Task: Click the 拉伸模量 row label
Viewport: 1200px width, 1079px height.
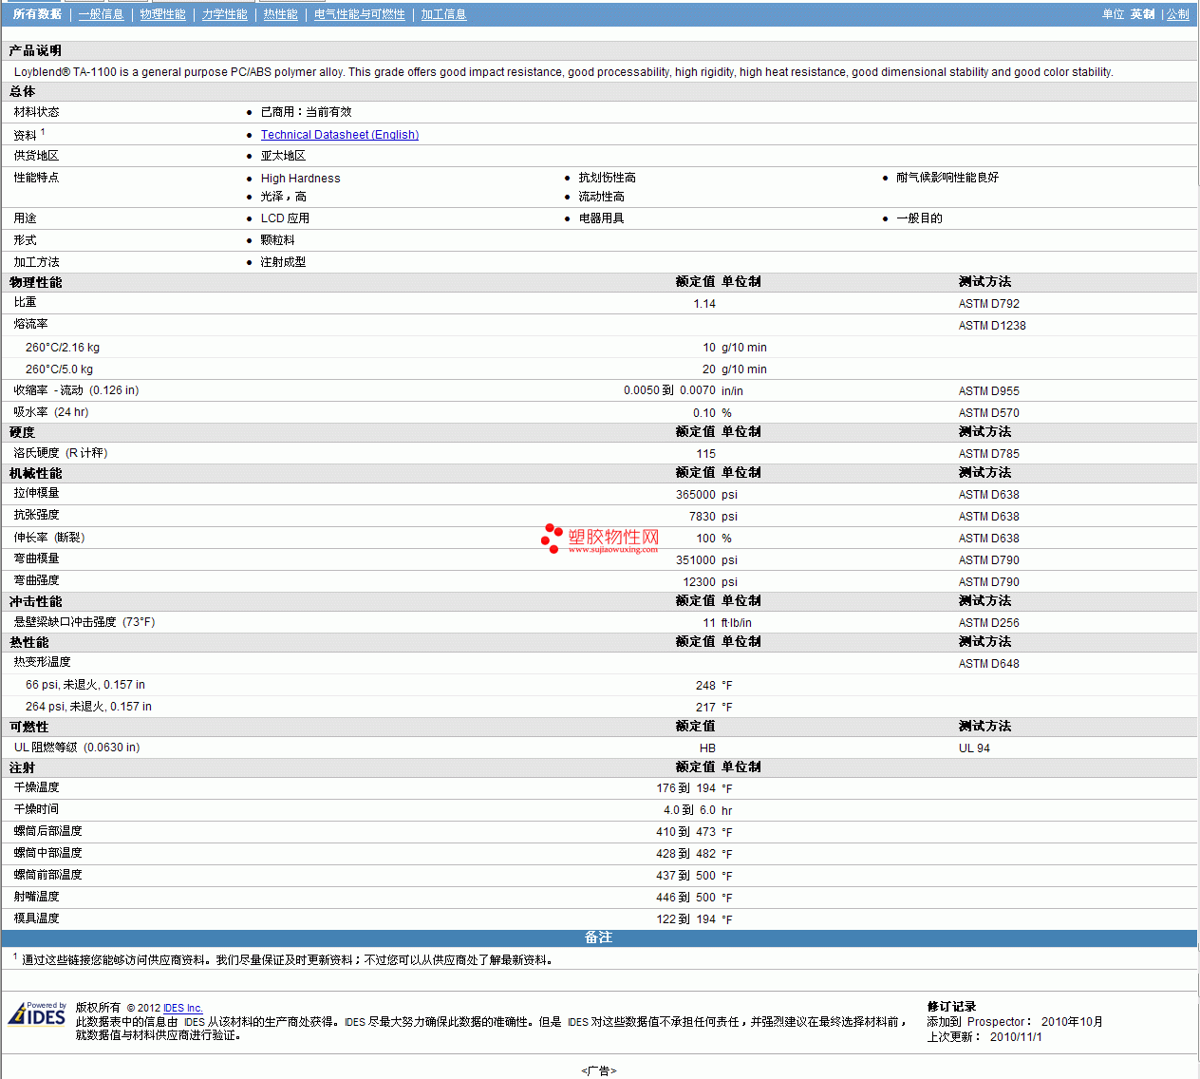Action: (x=36, y=493)
